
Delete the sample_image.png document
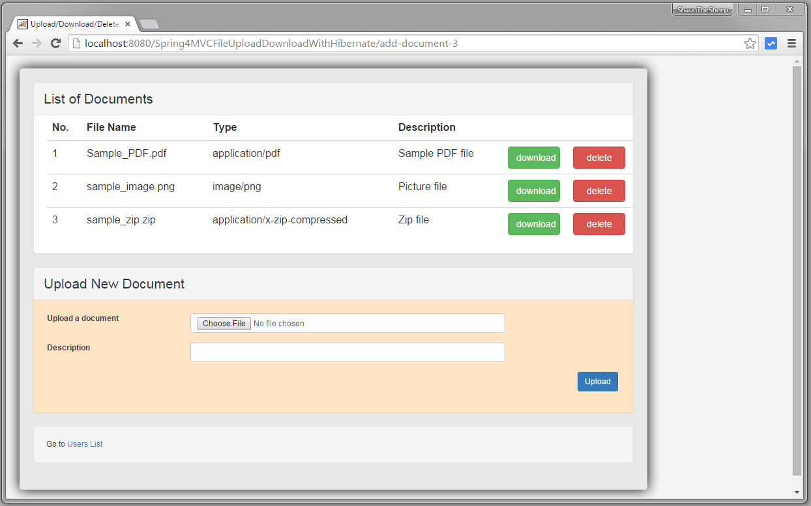pos(598,190)
